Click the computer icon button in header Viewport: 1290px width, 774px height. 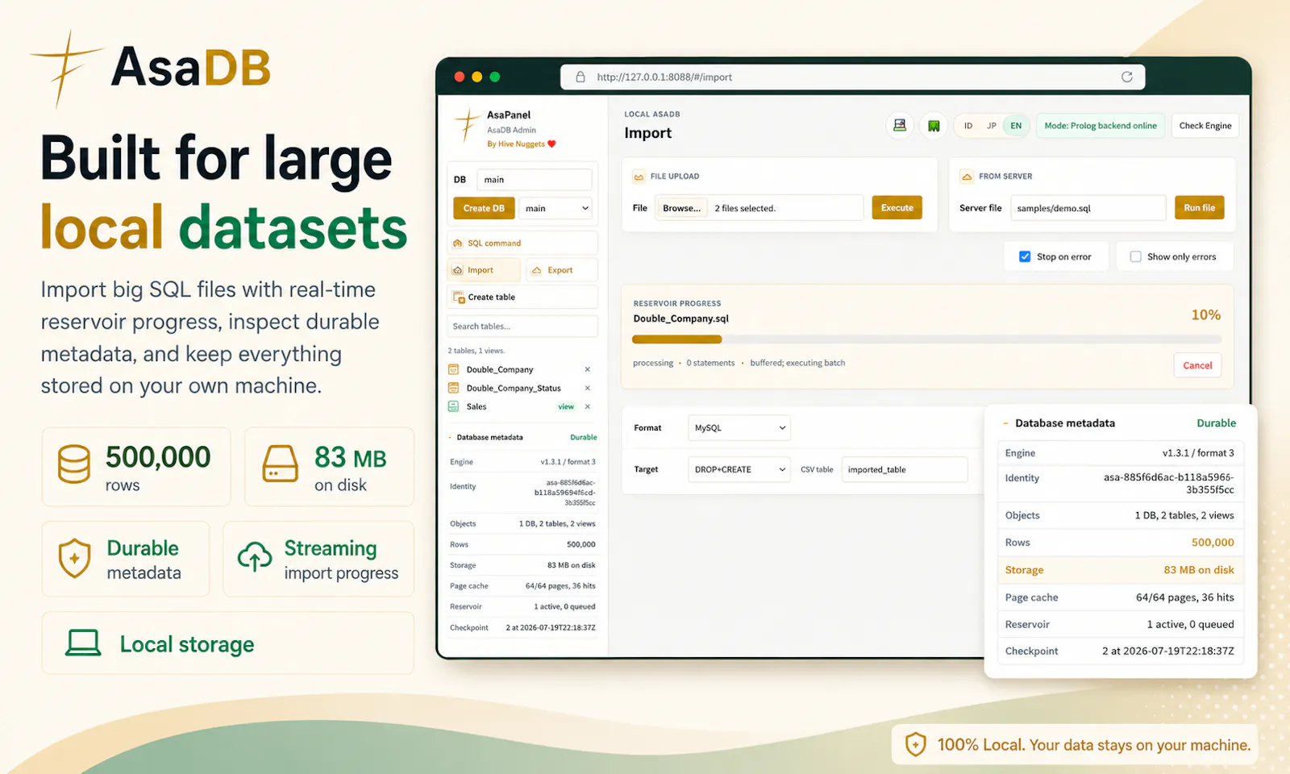click(900, 126)
